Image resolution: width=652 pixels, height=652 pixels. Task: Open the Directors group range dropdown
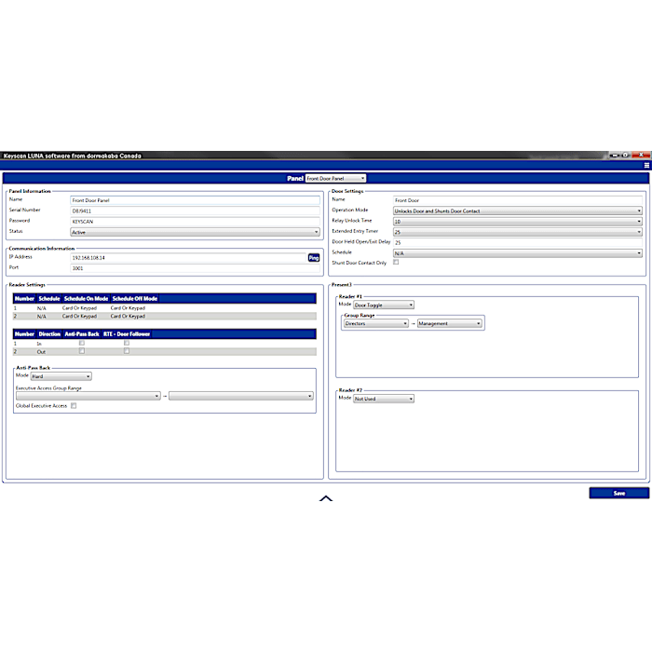[375, 324]
